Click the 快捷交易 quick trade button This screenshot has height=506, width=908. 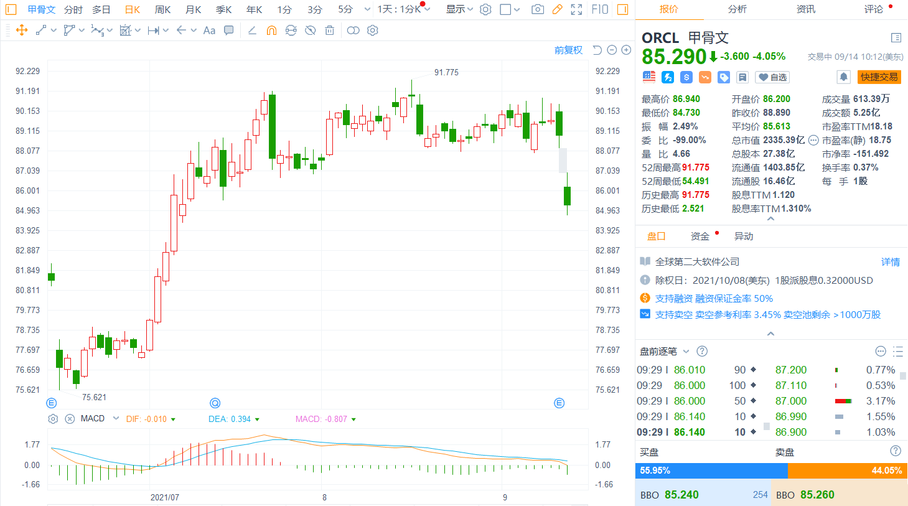click(x=879, y=77)
